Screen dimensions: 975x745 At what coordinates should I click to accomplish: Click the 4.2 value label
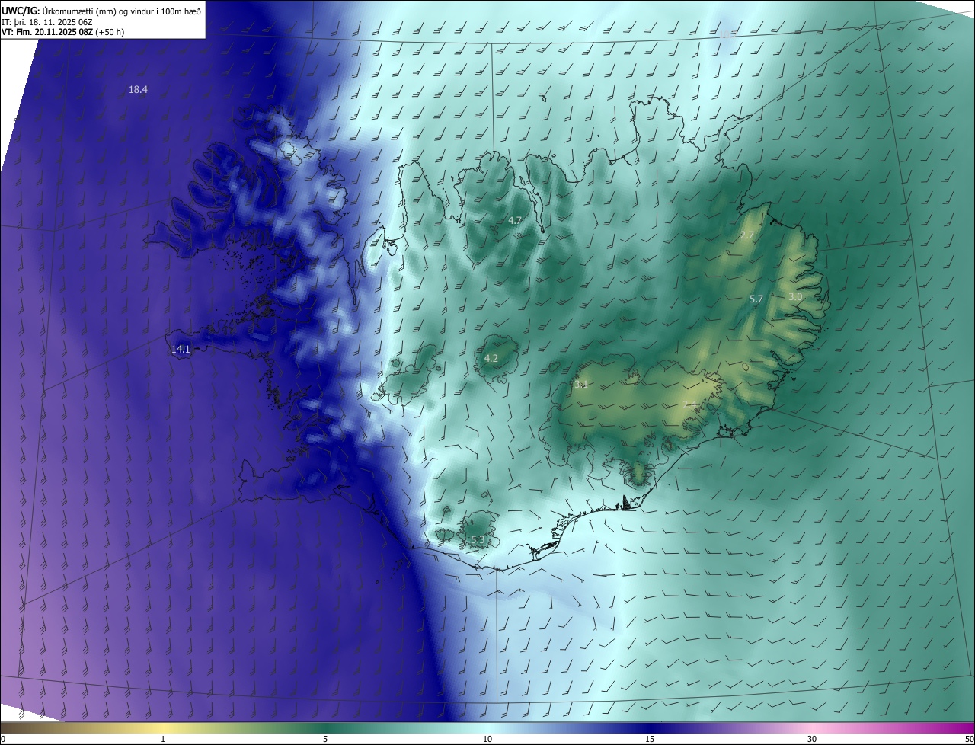(x=491, y=359)
